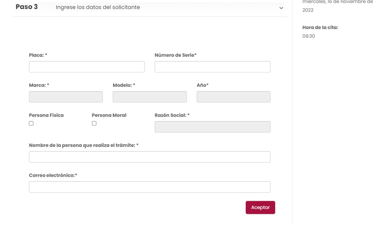Viewport: 378px width, 225px height.
Task: Focus the Placa input field
Action: coord(86,67)
